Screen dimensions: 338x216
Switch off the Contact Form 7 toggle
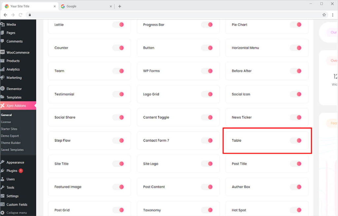pos(207,140)
